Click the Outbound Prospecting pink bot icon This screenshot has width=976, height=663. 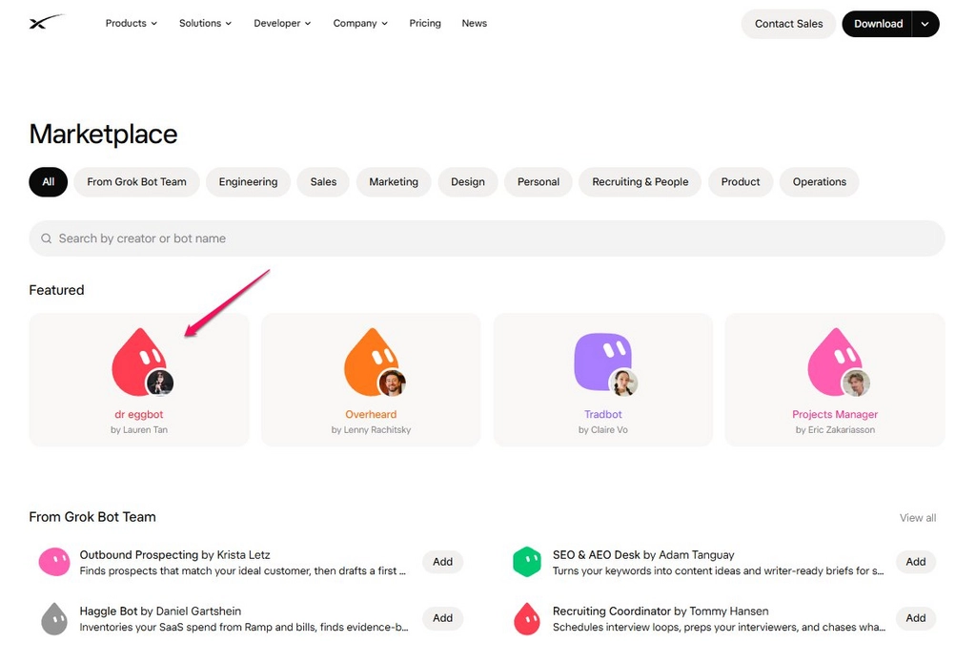coord(54,562)
